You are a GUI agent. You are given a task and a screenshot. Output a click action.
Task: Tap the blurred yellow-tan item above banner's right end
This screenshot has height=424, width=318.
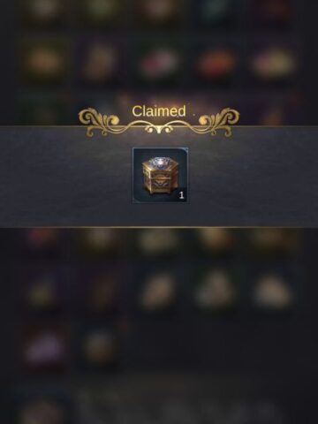273,63
